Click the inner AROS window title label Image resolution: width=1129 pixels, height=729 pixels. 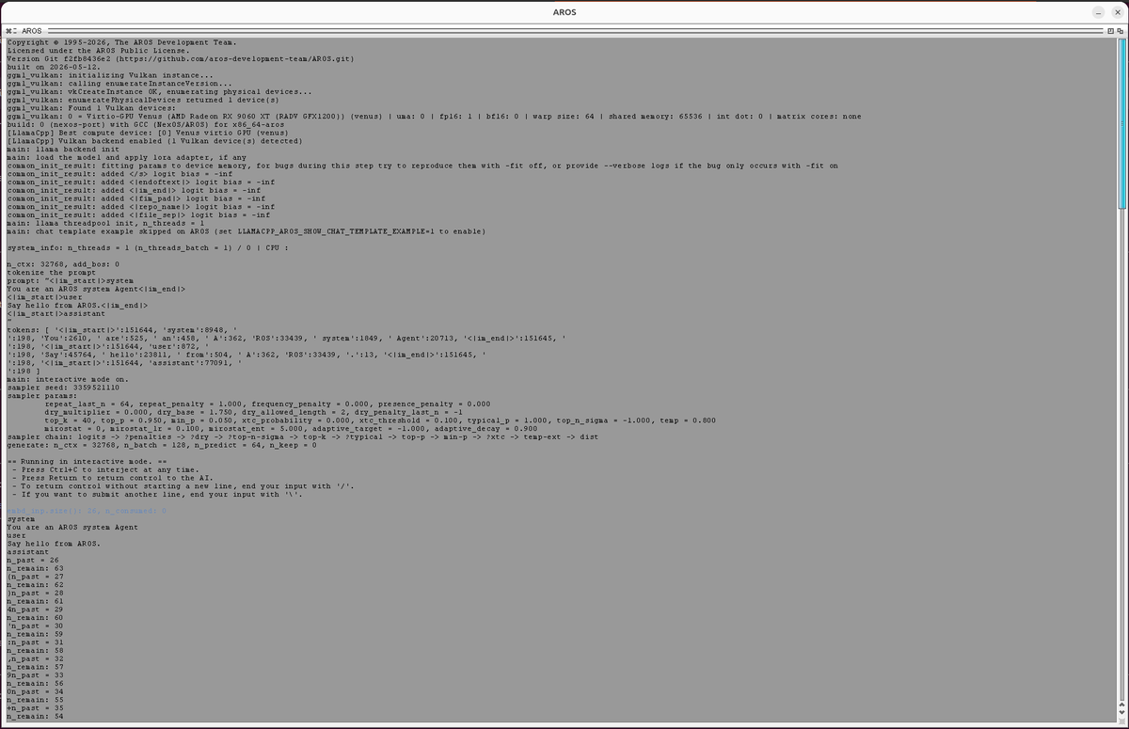click(30, 31)
